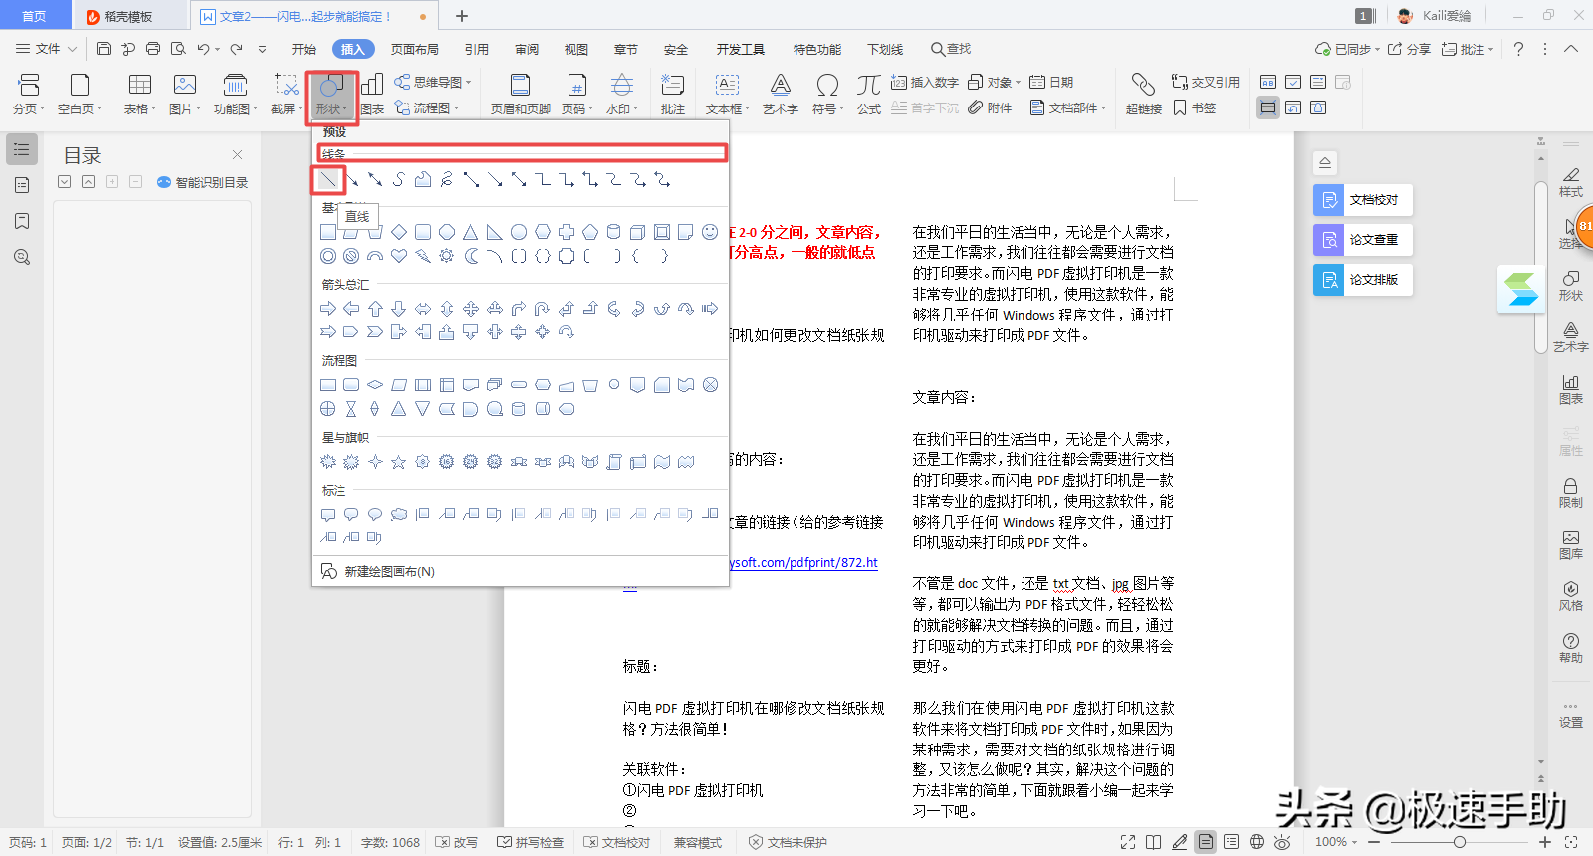1593x856 pixels.
Task: Open the 页面布局 ribbon tab
Action: click(415, 49)
